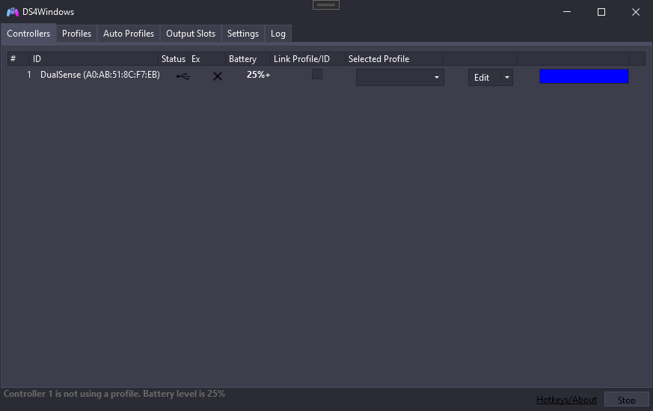Open the Profiles tab
This screenshot has height=411, width=653.
(76, 34)
